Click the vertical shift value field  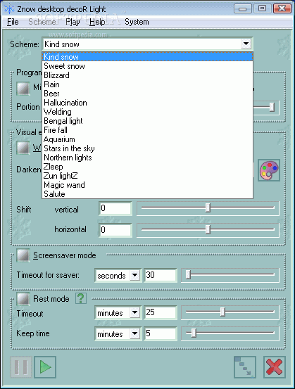[x=115, y=208]
